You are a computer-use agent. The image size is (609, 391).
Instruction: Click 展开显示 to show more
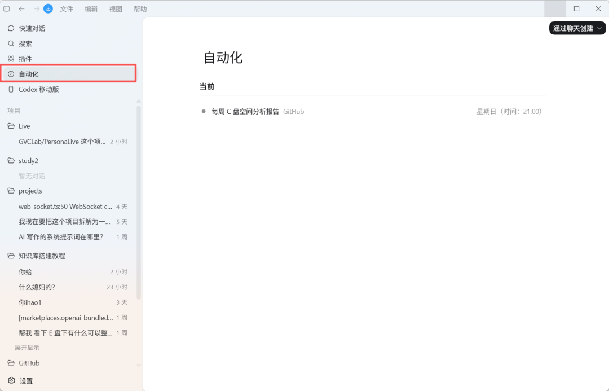27,348
